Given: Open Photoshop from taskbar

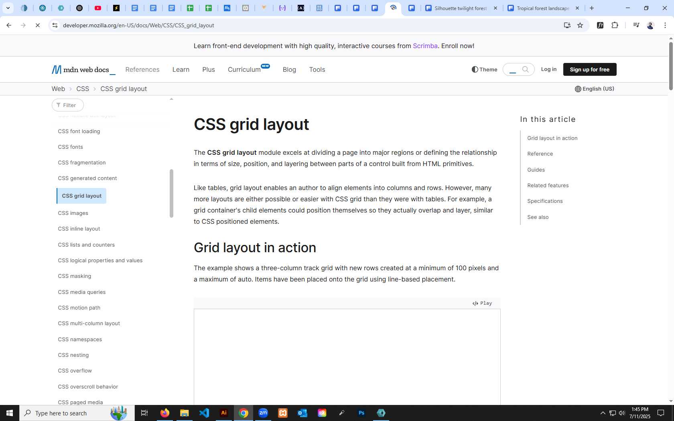Looking at the screenshot, I should point(361,413).
